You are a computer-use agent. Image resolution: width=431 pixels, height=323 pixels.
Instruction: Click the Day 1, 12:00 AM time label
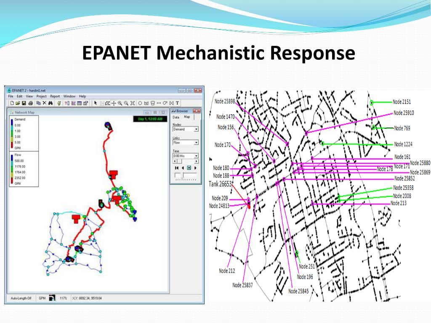pyautogui.click(x=150, y=119)
